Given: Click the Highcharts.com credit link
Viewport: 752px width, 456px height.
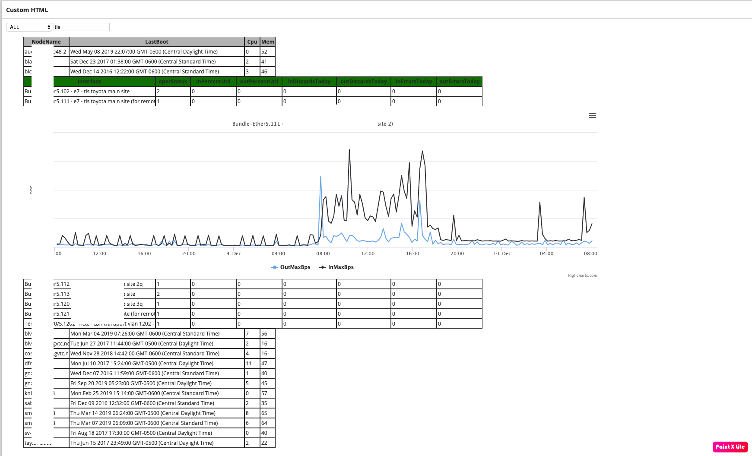Looking at the screenshot, I should point(582,275).
